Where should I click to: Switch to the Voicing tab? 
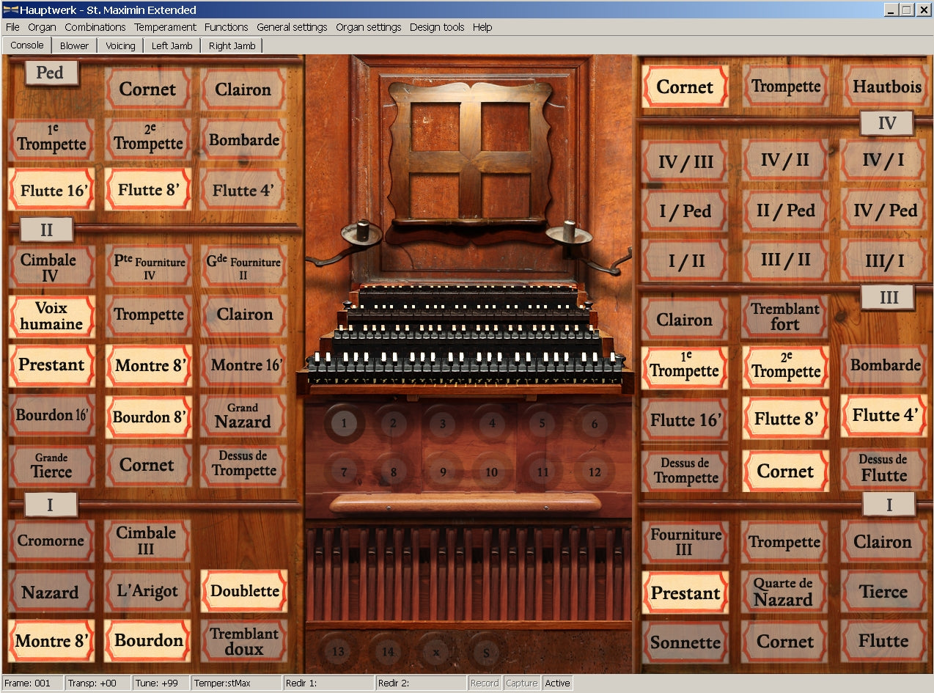coord(120,45)
